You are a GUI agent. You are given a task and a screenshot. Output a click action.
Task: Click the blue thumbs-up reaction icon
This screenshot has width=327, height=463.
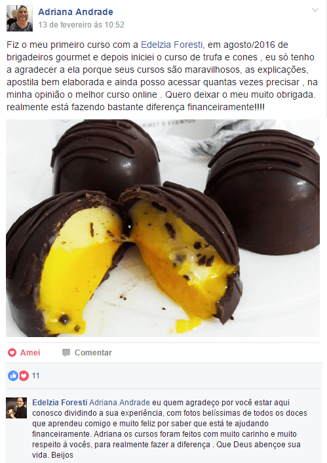(x=13, y=376)
